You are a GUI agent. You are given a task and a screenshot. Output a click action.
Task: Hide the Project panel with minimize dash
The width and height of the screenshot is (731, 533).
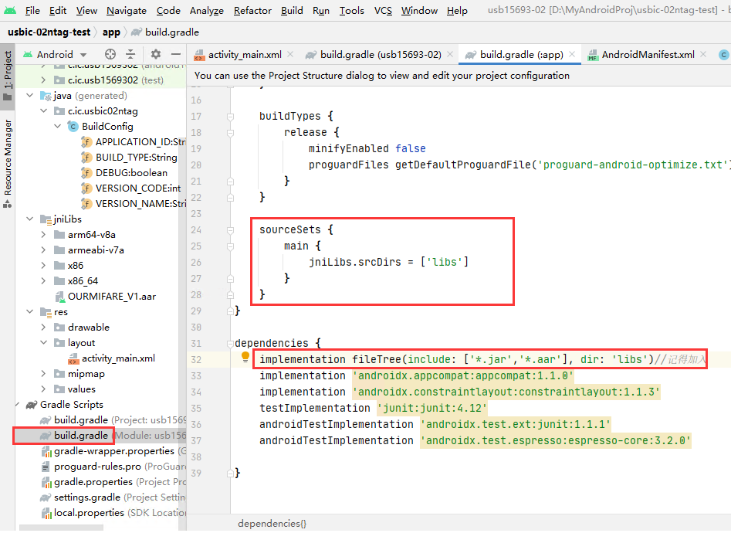[176, 54]
